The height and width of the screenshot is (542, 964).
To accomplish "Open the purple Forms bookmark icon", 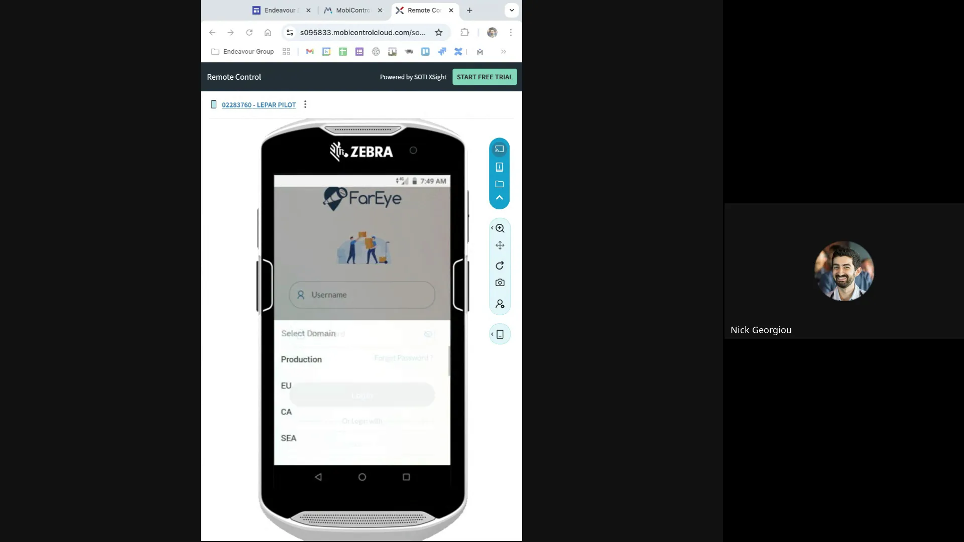I will [x=359, y=52].
